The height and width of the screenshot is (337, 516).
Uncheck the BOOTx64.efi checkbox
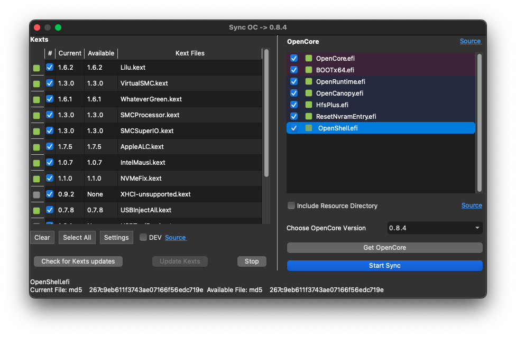coord(294,70)
